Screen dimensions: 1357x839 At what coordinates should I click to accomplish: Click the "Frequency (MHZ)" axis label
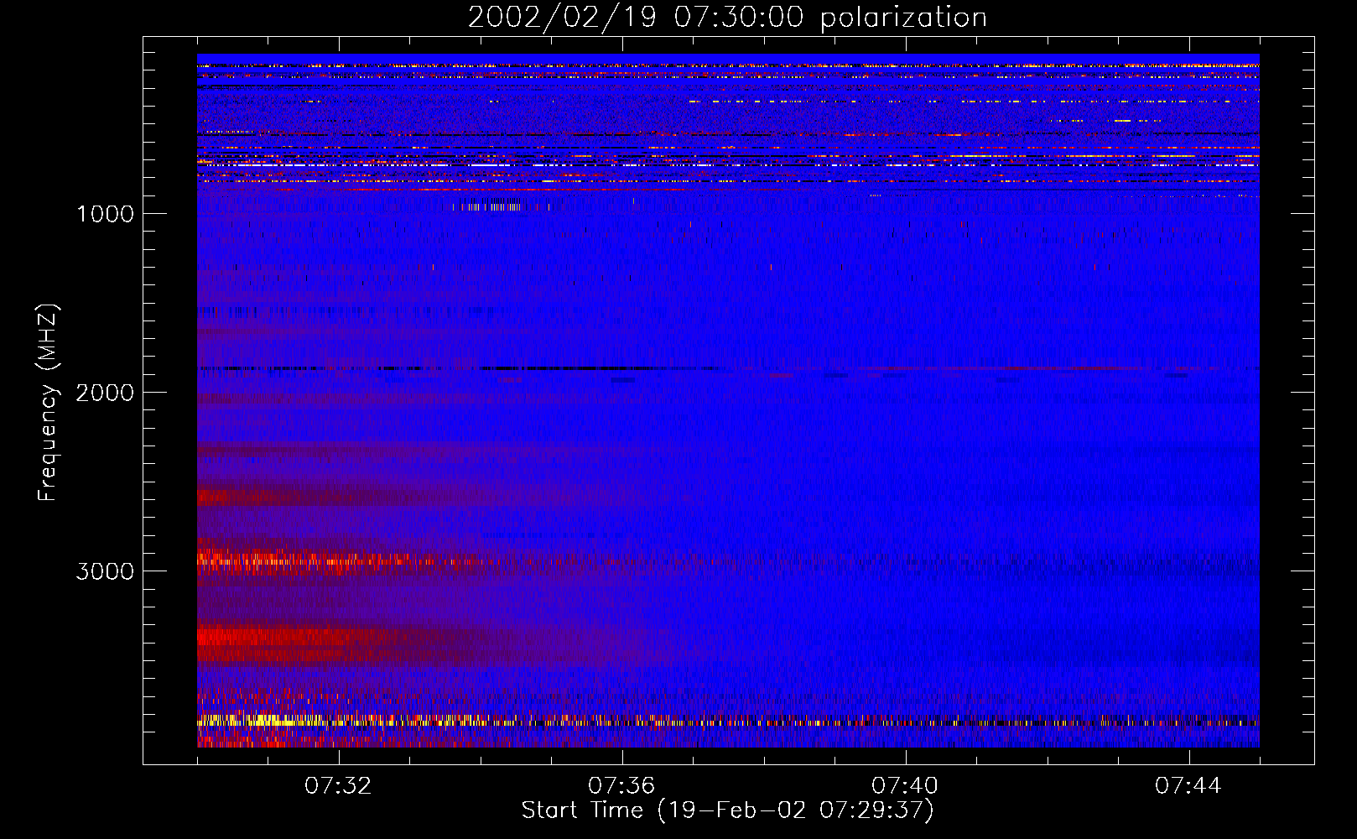pos(47,403)
